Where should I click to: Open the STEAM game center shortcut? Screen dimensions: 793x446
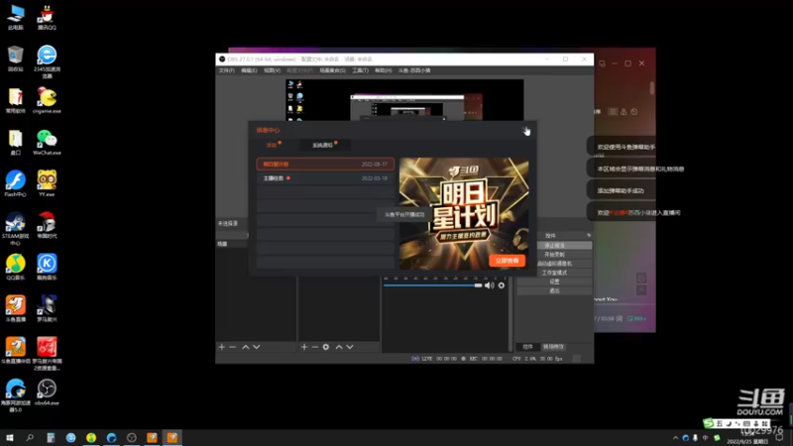[16, 228]
